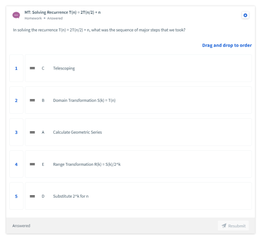Click the Resubmit button
263x238 pixels.
tap(233, 226)
